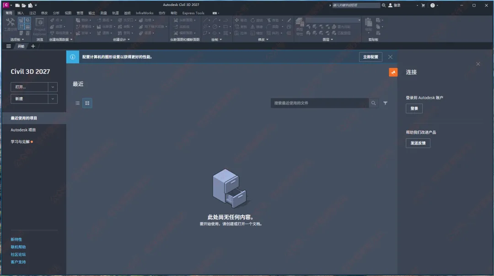Open the quick access toolbar customize dropdown

[36, 5]
